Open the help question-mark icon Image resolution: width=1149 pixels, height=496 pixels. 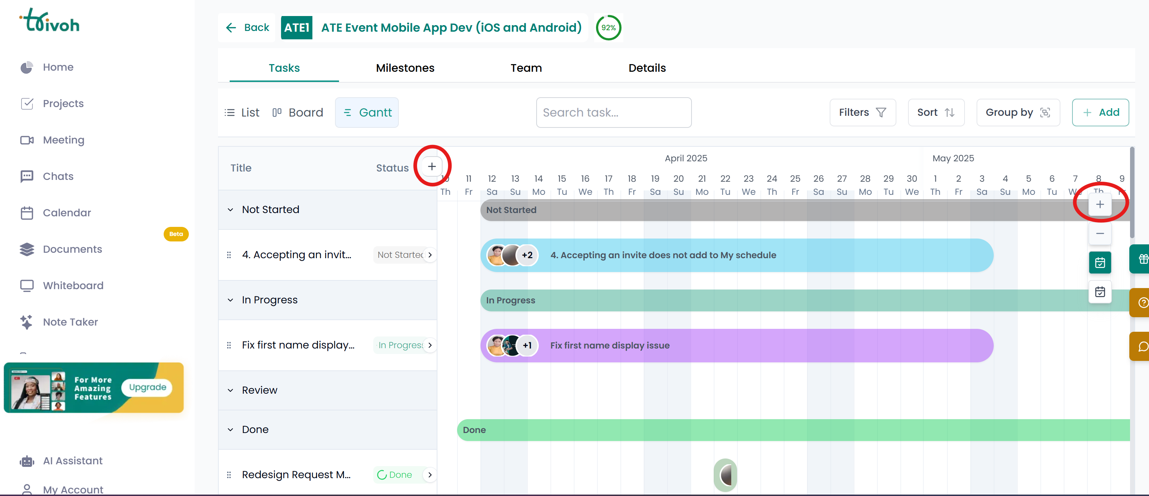coord(1143,302)
